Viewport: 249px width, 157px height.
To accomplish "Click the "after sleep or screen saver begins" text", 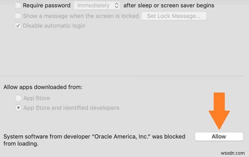I will [169, 6].
